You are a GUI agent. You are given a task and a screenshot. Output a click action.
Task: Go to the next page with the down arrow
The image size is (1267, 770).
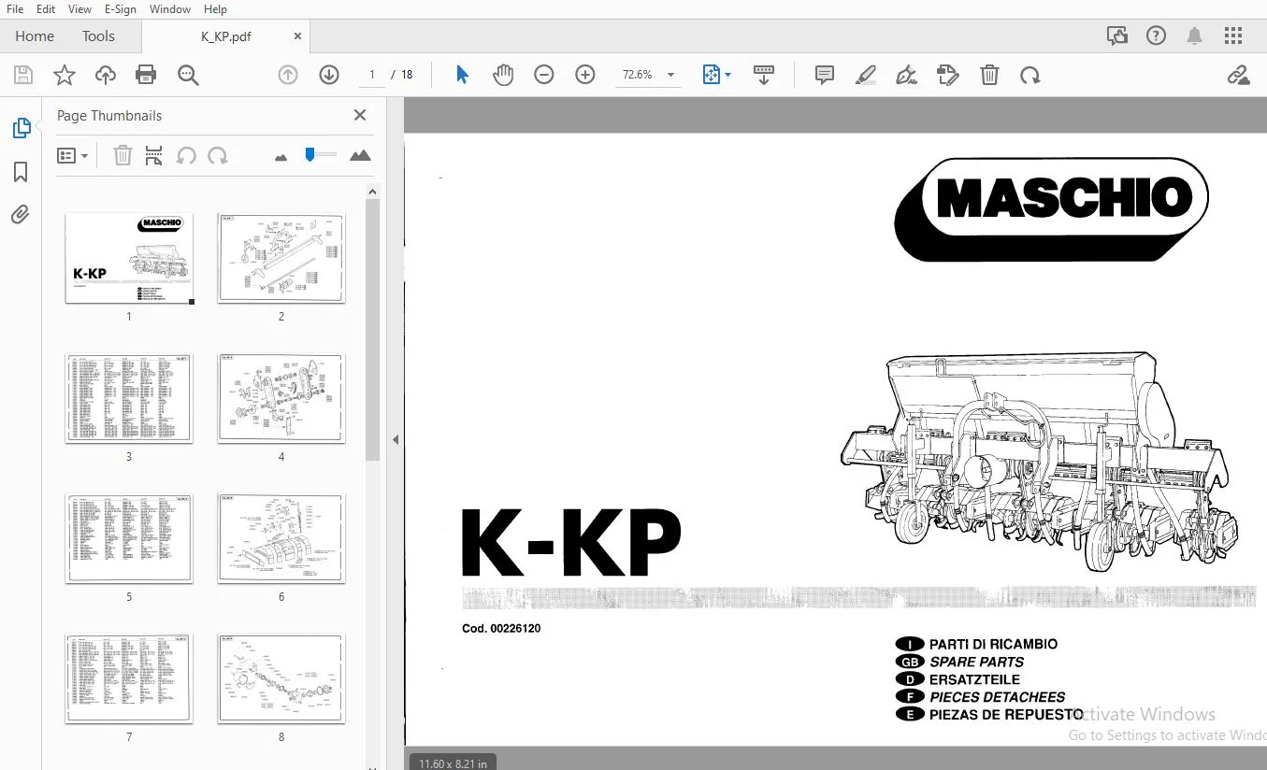tap(329, 75)
